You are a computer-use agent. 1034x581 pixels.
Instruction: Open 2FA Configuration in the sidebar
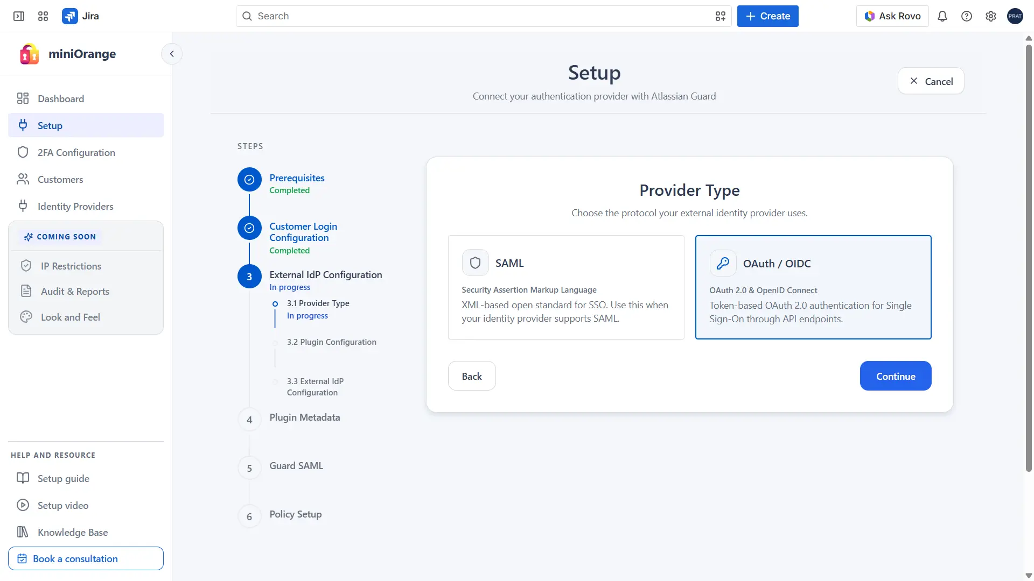[86, 152]
